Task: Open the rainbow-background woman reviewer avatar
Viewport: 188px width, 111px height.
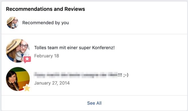Action: (x=18, y=79)
